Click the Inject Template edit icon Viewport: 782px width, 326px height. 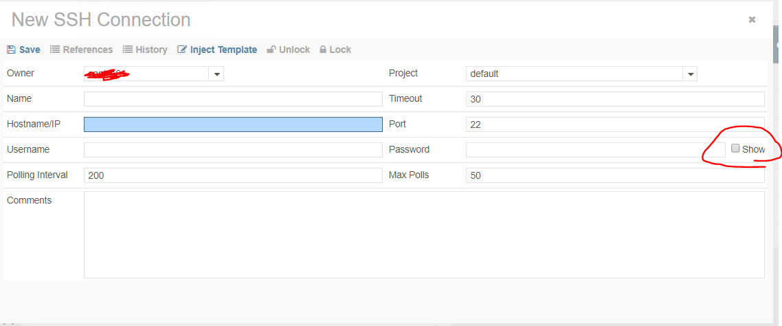(x=182, y=50)
